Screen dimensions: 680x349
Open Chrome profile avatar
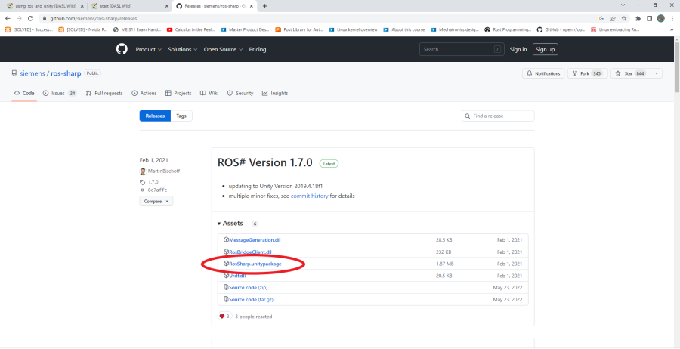click(661, 19)
